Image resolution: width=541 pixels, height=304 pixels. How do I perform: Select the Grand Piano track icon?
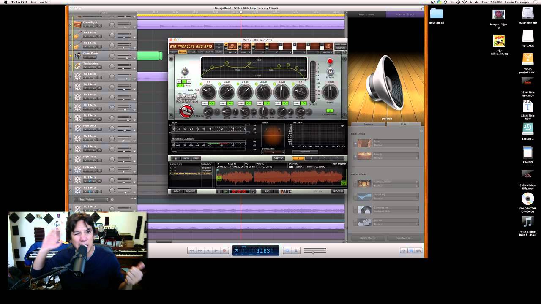[x=77, y=55]
